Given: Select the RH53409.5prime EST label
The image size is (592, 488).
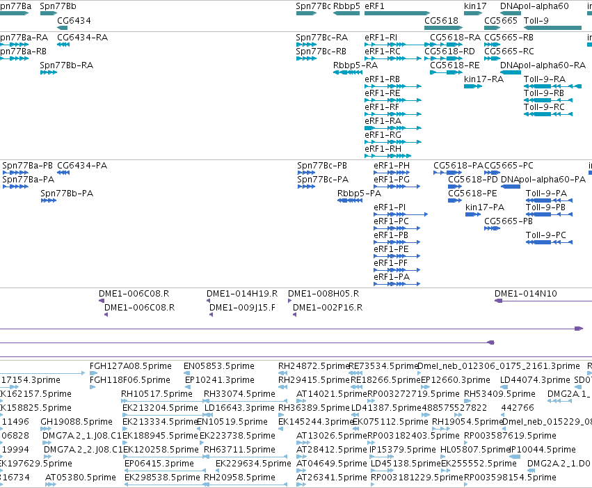Looking at the screenshot, I should (x=499, y=394).
